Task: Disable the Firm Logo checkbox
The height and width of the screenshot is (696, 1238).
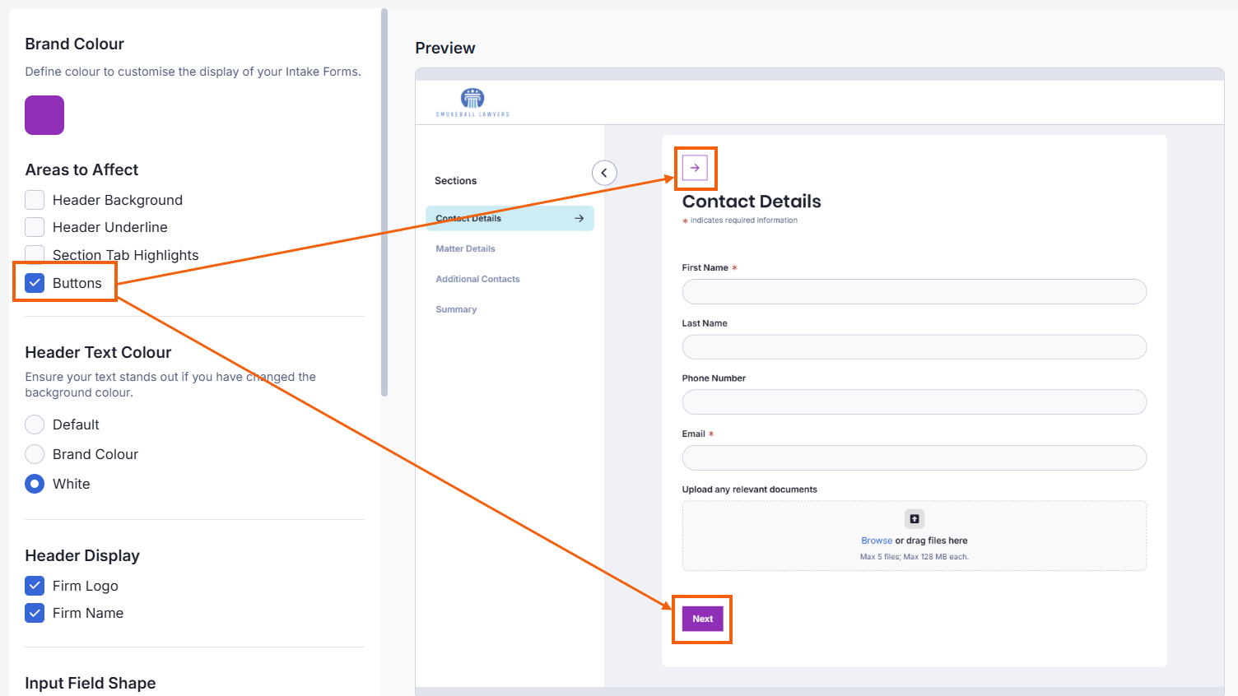Action: point(35,586)
